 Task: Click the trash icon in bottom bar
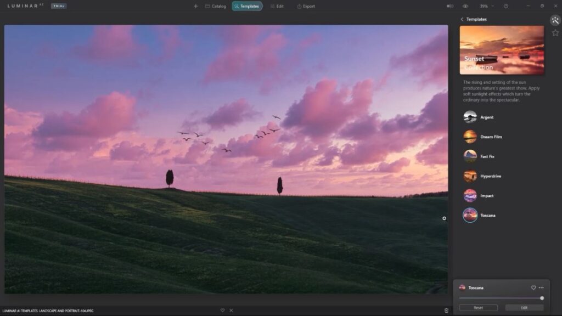coord(446,311)
